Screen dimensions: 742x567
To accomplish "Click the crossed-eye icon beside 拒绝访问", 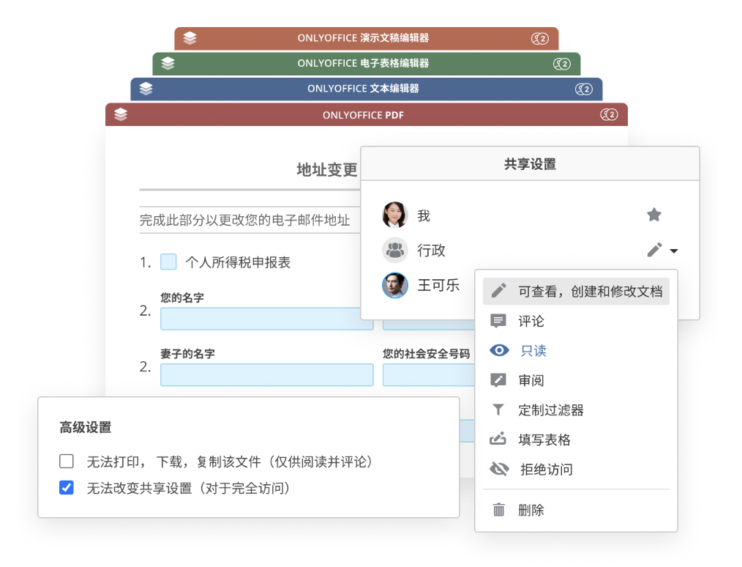I will tap(499, 469).
